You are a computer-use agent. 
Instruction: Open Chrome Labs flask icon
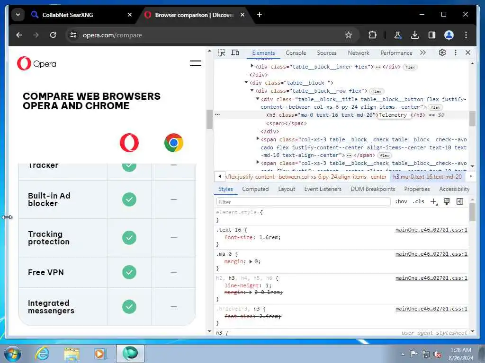click(x=398, y=35)
